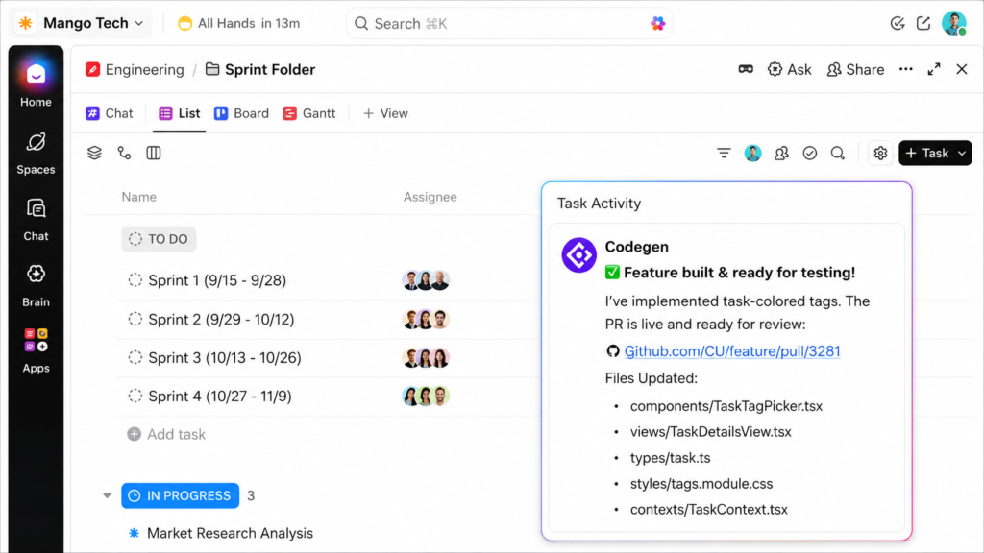Click Add task in TO DO group
The width and height of the screenshot is (984, 553).
(x=166, y=434)
